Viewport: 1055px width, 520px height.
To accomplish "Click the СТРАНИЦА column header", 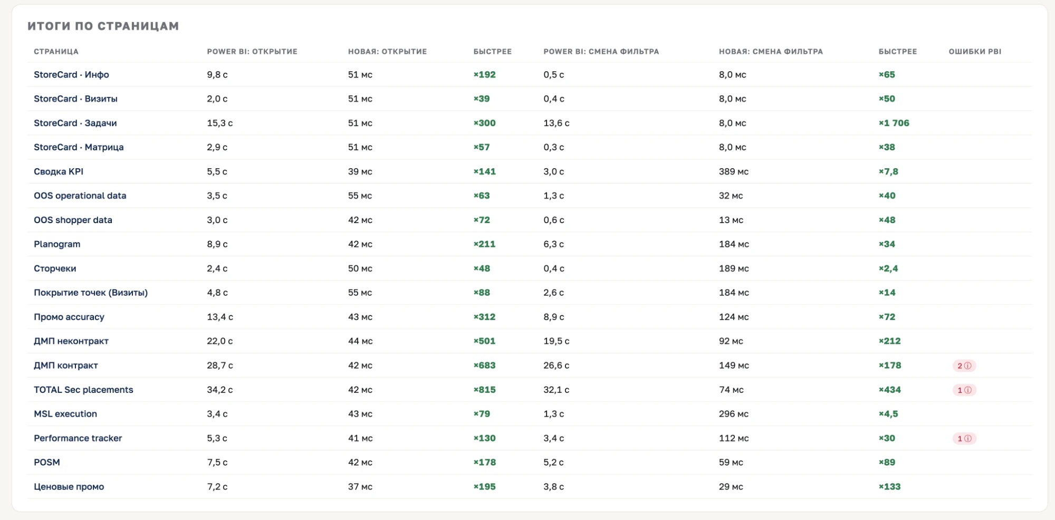I will tap(56, 52).
